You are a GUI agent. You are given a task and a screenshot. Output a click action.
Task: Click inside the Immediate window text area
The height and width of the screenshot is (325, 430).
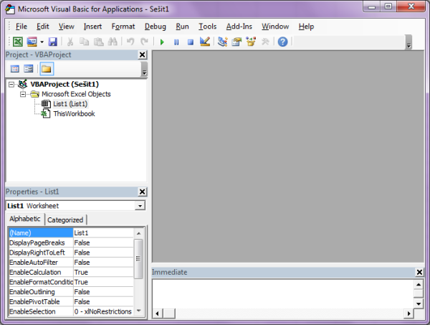tap(282, 293)
